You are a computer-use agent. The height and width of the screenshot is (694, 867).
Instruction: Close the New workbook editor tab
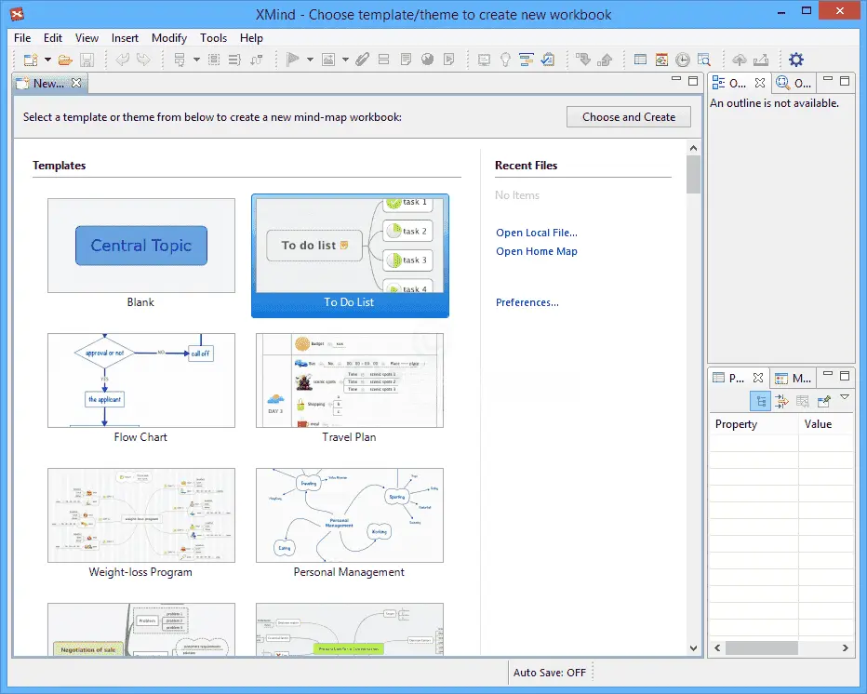[76, 83]
